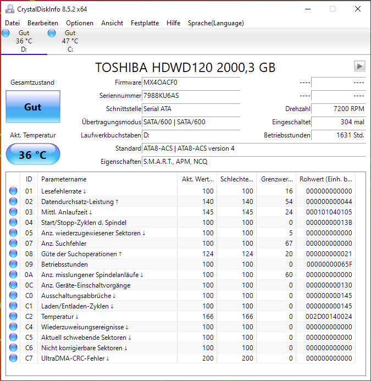Click the Schnittstelle field Serial ATA
Viewport: 371px width, 381px height.
pos(191,109)
